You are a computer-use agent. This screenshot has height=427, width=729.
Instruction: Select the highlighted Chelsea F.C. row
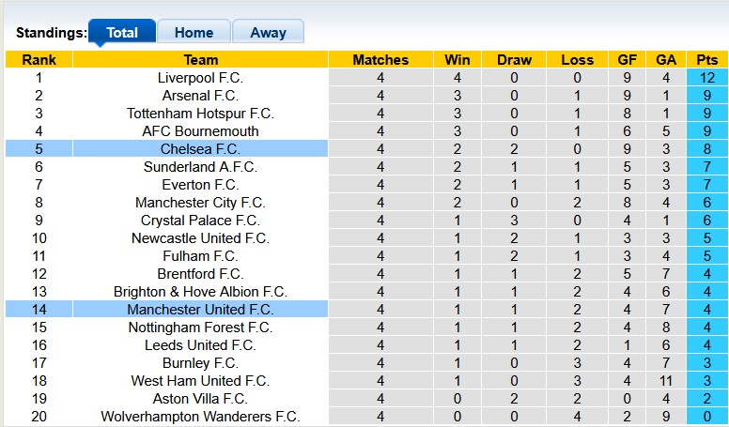pos(200,149)
